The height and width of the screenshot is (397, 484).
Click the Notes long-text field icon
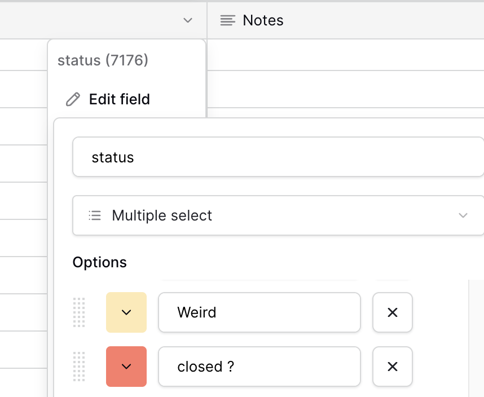pos(227,20)
